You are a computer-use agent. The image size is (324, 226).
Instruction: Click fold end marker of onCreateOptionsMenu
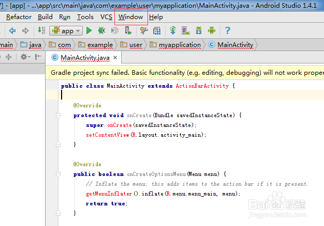coord(58,213)
